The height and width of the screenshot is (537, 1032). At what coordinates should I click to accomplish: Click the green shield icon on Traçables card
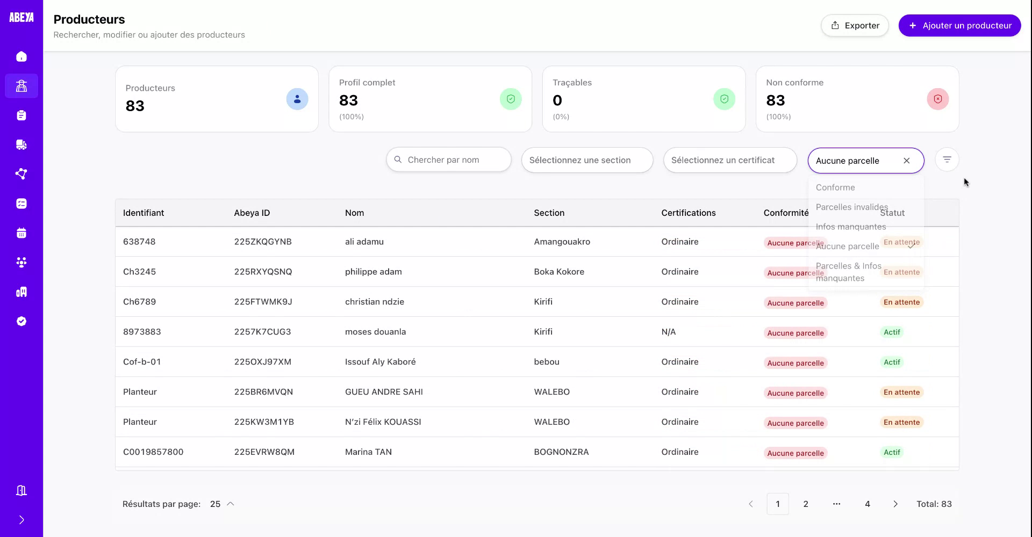click(724, 99)
